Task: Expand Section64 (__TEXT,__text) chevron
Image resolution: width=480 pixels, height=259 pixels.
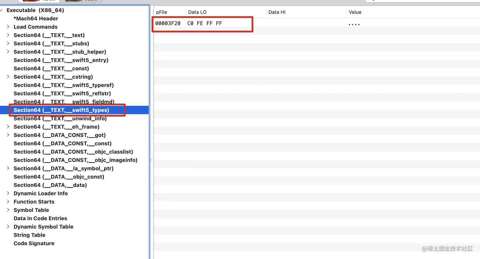Action: point(8,35)
